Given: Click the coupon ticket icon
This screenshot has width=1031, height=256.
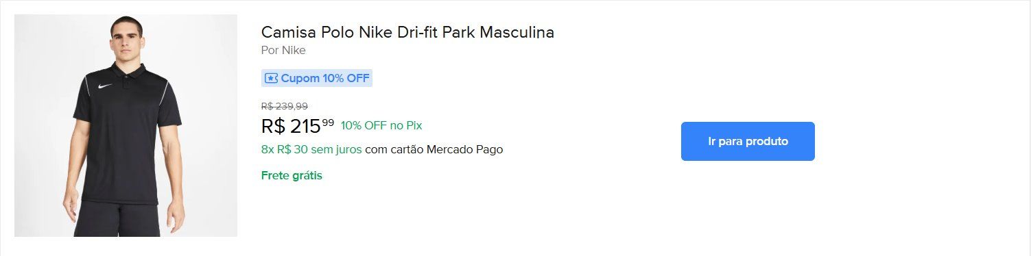Looking at the screenshot, I should pyautogui.click(x=271, y=78).
